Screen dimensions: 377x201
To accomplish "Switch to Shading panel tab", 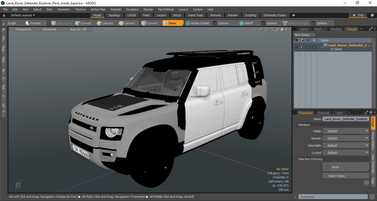I will [x=336, y=29].
